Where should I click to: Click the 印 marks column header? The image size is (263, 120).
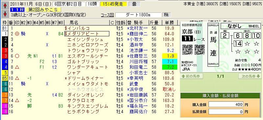[17, 23]
